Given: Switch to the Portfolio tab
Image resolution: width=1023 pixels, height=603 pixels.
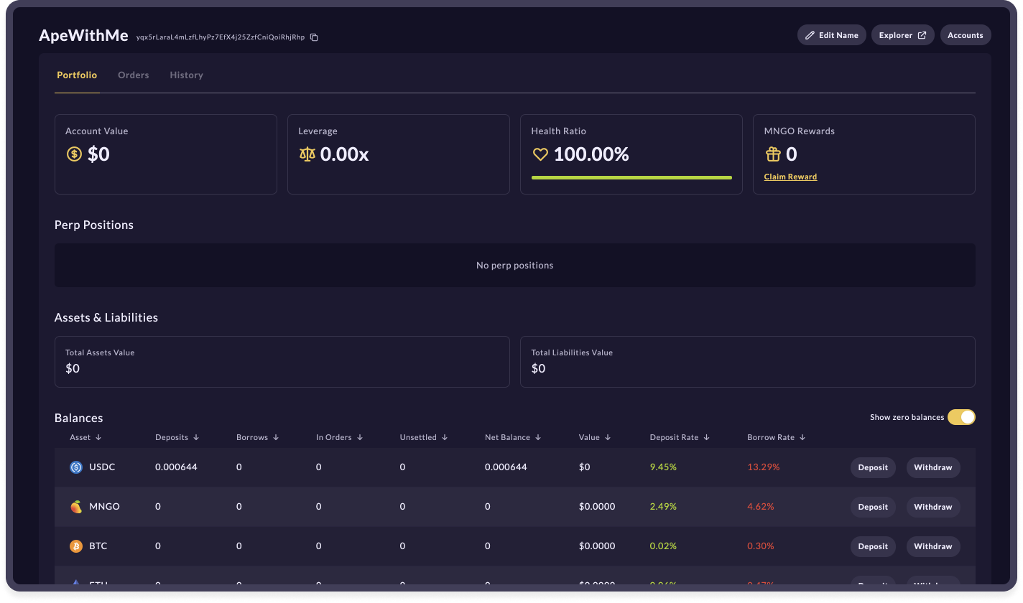Looking at the screenshot, I should click(x=77, y=75).
